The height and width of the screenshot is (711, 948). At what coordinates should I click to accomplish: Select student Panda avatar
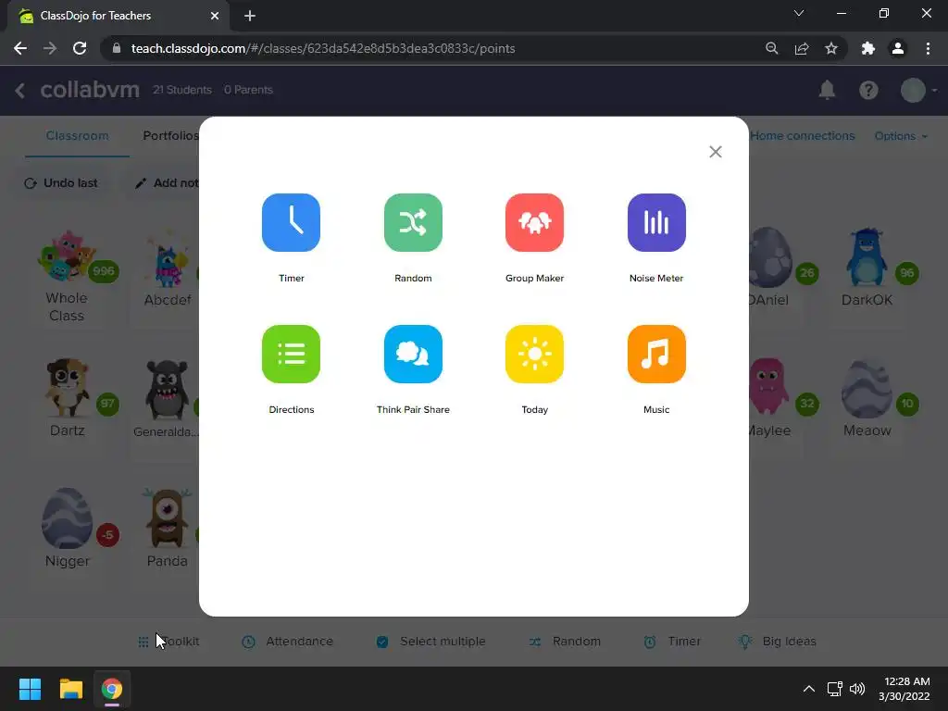[x=167, y=518]
